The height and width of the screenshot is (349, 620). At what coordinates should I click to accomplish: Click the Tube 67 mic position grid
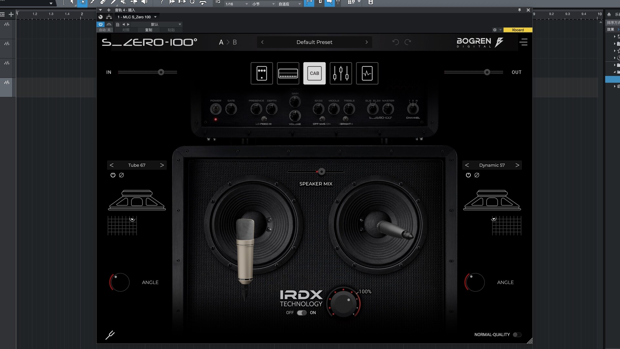coord(122,226)
